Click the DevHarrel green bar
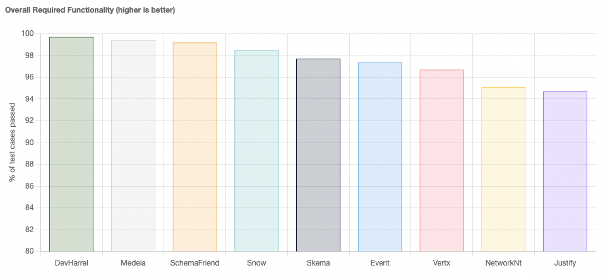This screenshot has height=275, width=603. click(x=71, y=144)
